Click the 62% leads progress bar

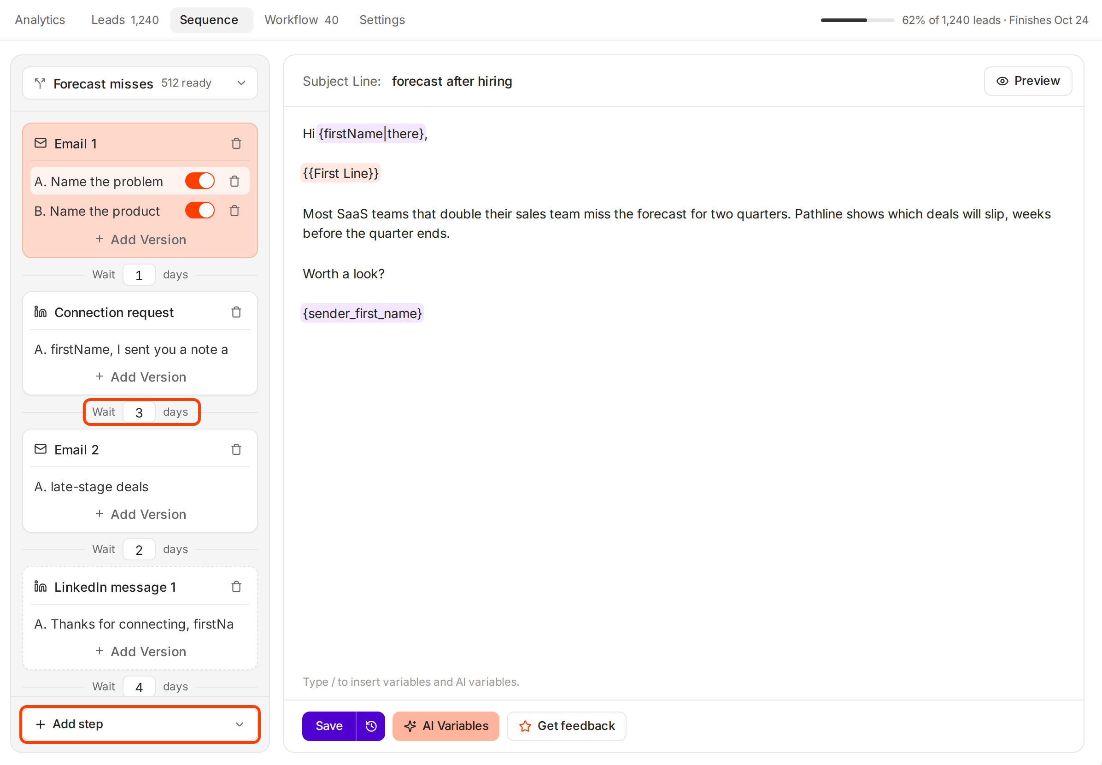coord(857,20)
